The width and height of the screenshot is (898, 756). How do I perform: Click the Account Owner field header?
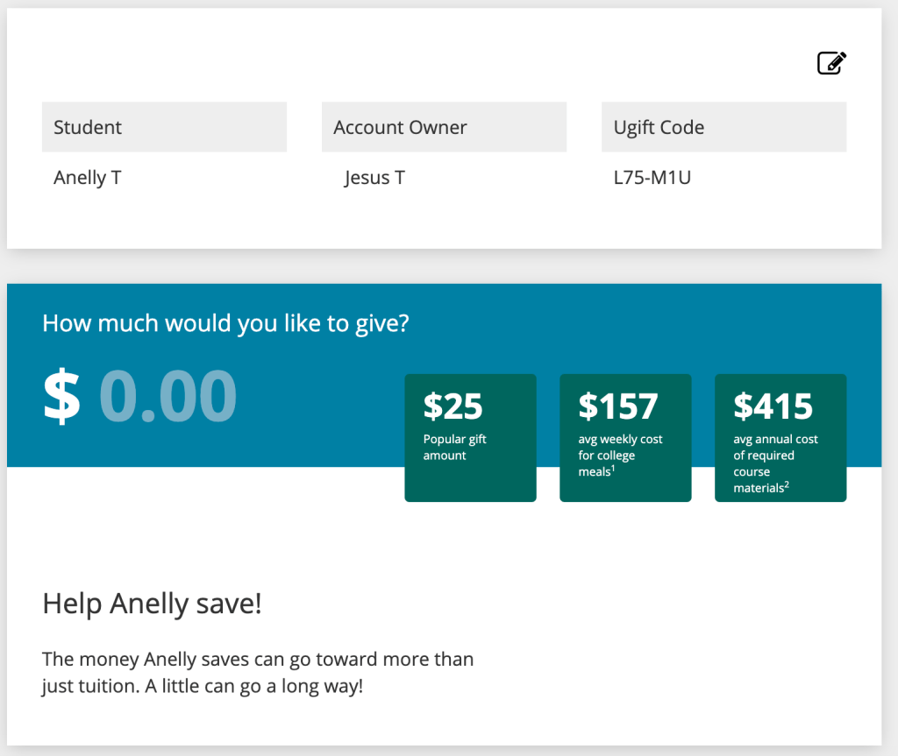coord(400,127)
